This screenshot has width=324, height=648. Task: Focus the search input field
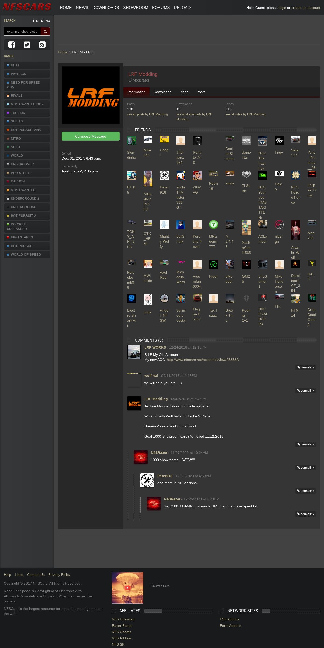pos(22,31)
